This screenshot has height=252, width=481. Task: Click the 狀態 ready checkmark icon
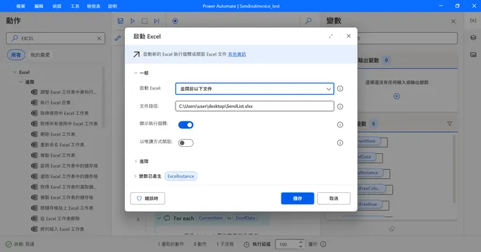tap(8, 244)
